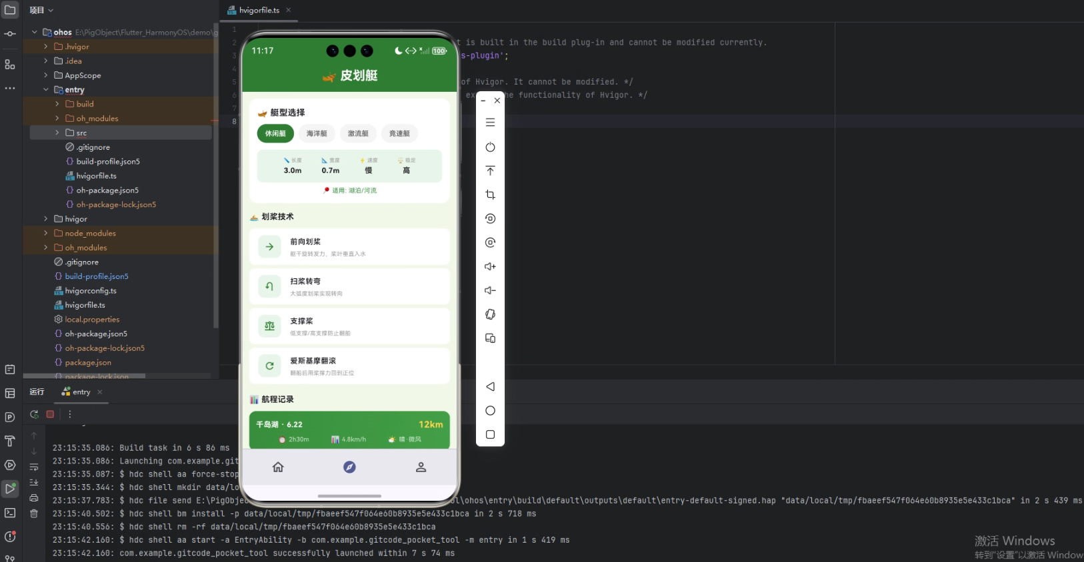Open emulator toolbar hamburger menu
1084x562 pixels.
coord(490,123)
